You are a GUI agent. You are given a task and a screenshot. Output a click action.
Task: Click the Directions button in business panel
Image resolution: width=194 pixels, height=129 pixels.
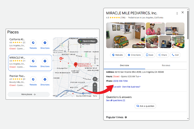[134, 55]
